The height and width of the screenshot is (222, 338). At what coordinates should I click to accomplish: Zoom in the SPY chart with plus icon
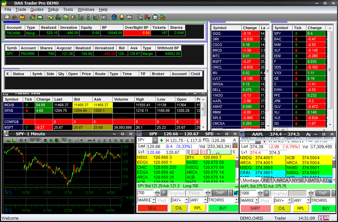point(51,140)
